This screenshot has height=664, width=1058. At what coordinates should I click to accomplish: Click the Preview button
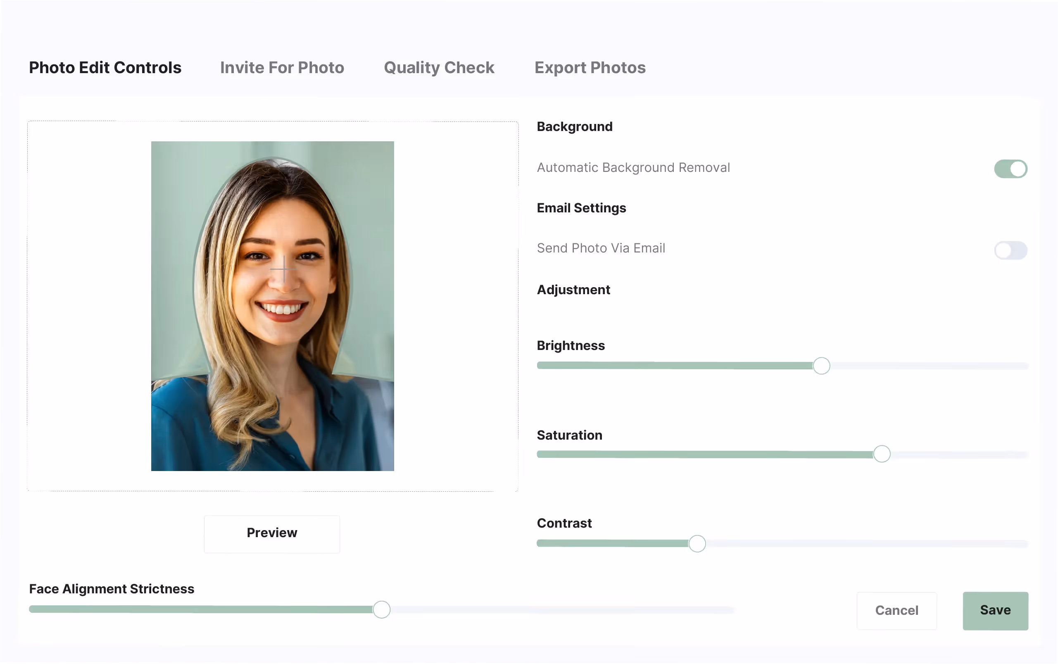pos(272,533)
